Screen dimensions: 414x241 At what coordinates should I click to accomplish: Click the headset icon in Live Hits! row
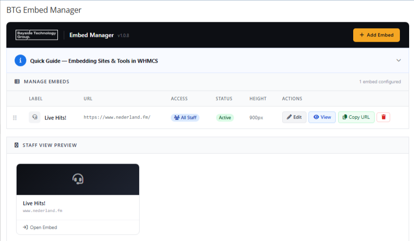click(35, 117)
